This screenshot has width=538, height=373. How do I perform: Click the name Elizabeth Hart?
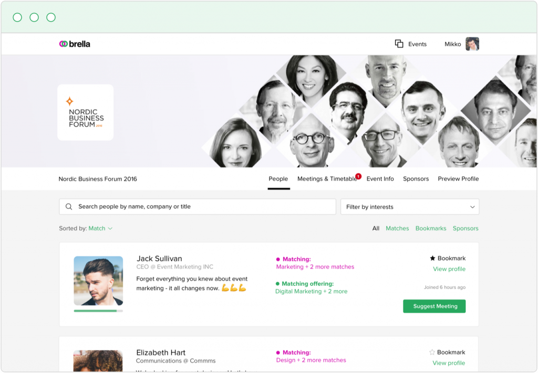[161, 353]
